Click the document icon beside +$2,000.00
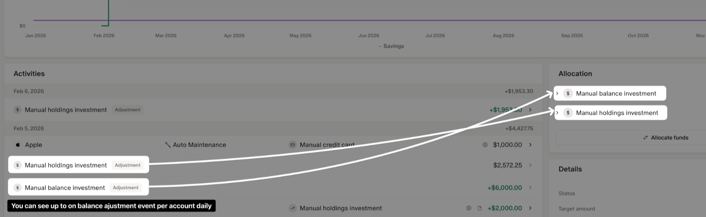 480,208
